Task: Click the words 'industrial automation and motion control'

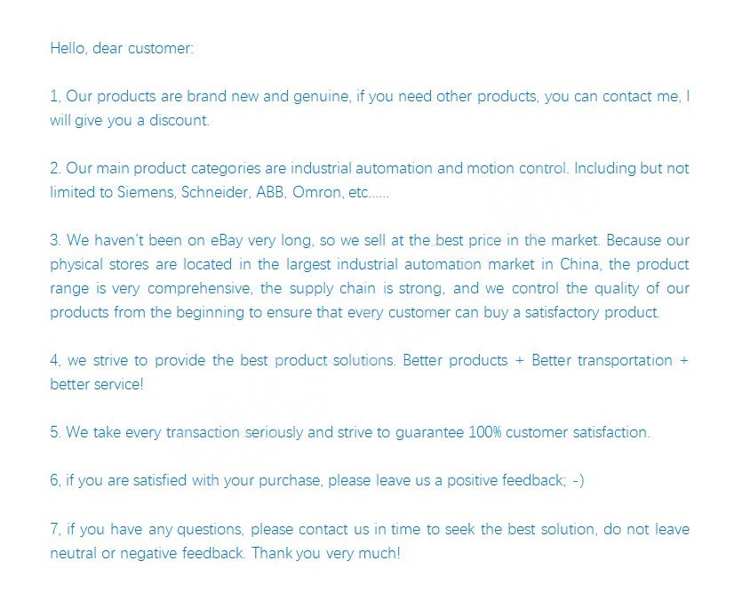Action: 429,169
